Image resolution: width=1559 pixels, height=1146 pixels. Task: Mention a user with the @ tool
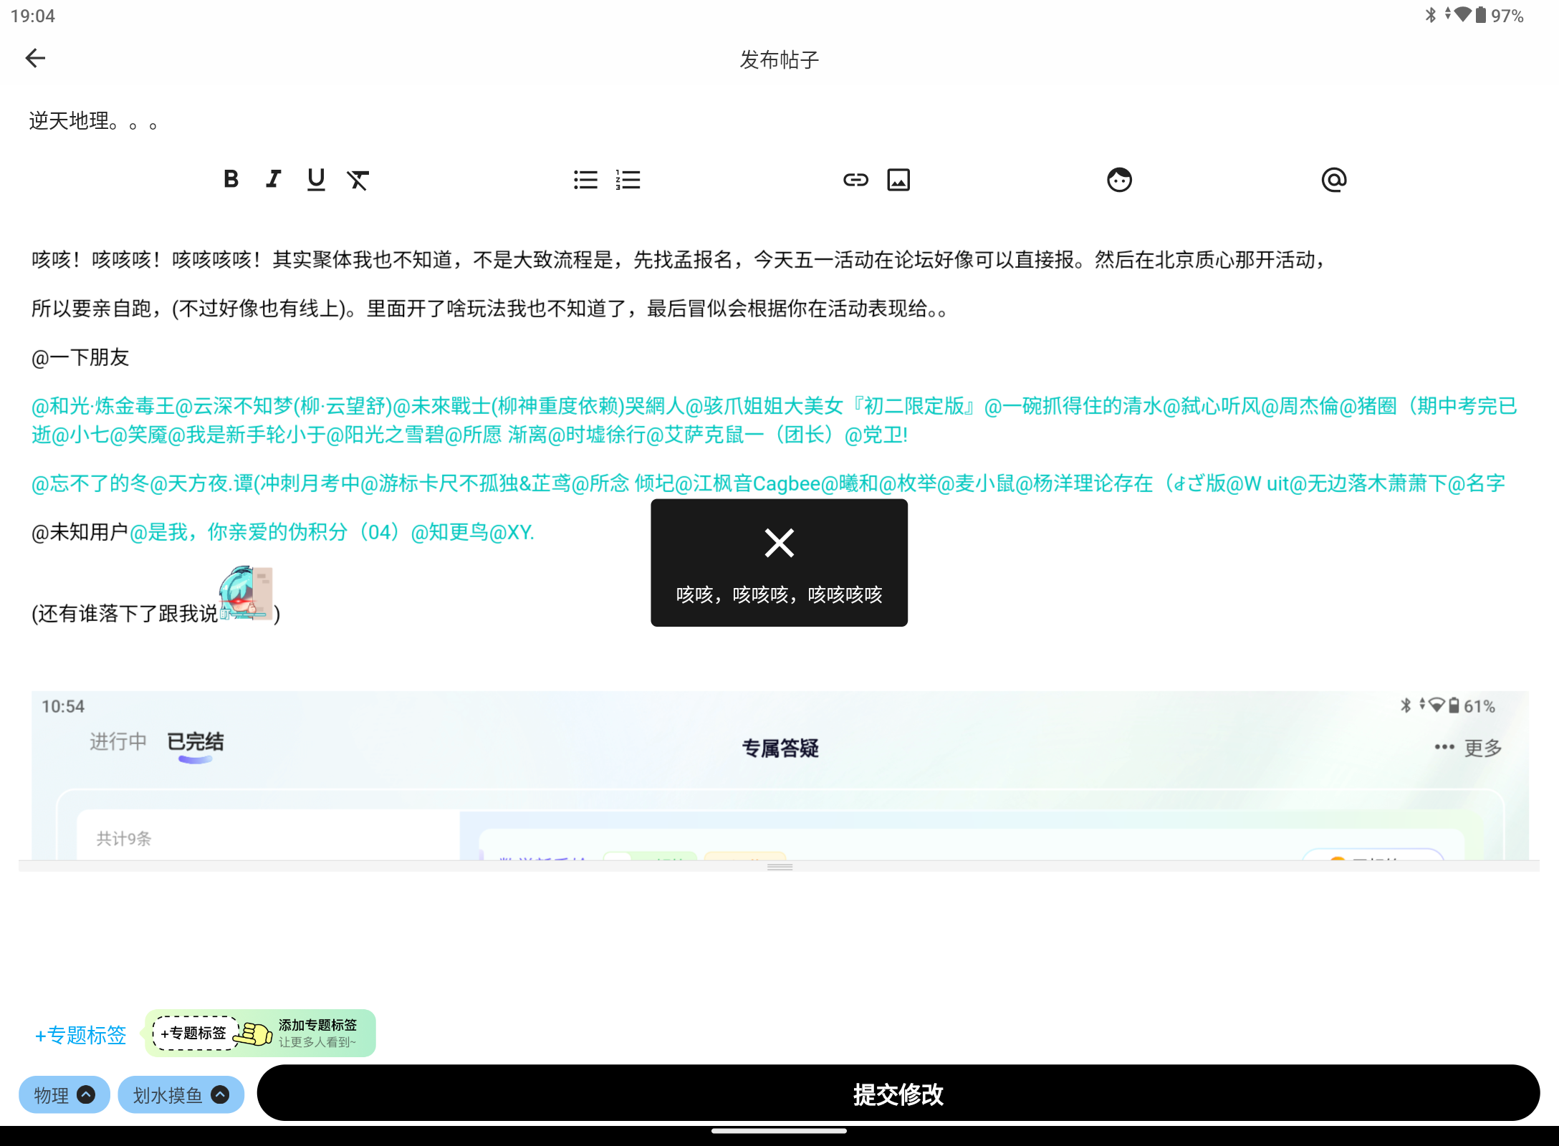(1333, 180)
